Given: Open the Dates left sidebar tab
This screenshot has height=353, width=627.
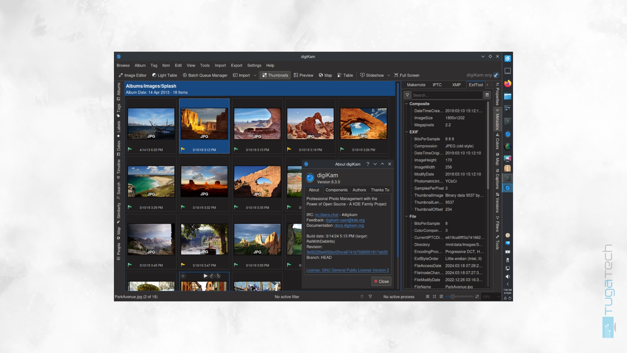Looking at the screenshot, I should pos(119,148).
